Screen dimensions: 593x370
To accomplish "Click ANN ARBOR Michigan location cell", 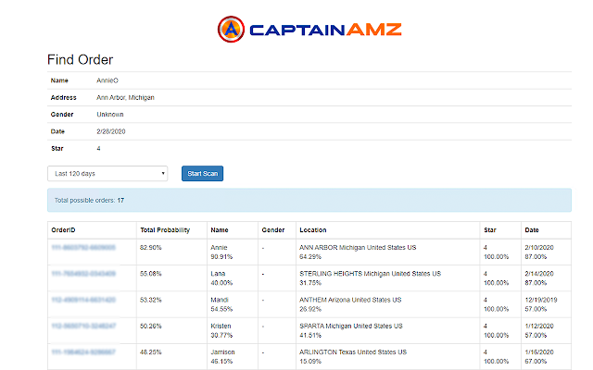I will (x=388, y=252).
